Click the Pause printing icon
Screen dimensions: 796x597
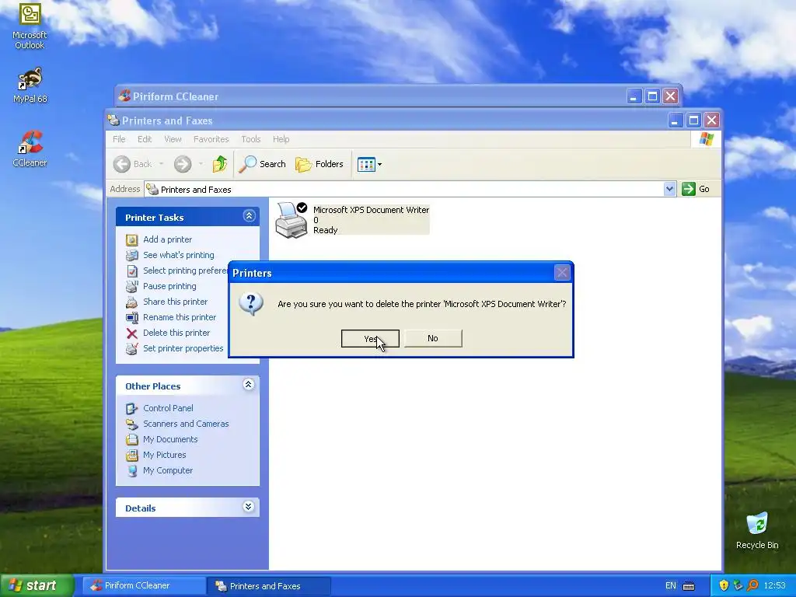(132, 286)
